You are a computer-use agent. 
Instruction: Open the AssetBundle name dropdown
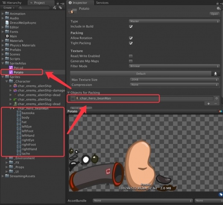[x=143, y=201]
